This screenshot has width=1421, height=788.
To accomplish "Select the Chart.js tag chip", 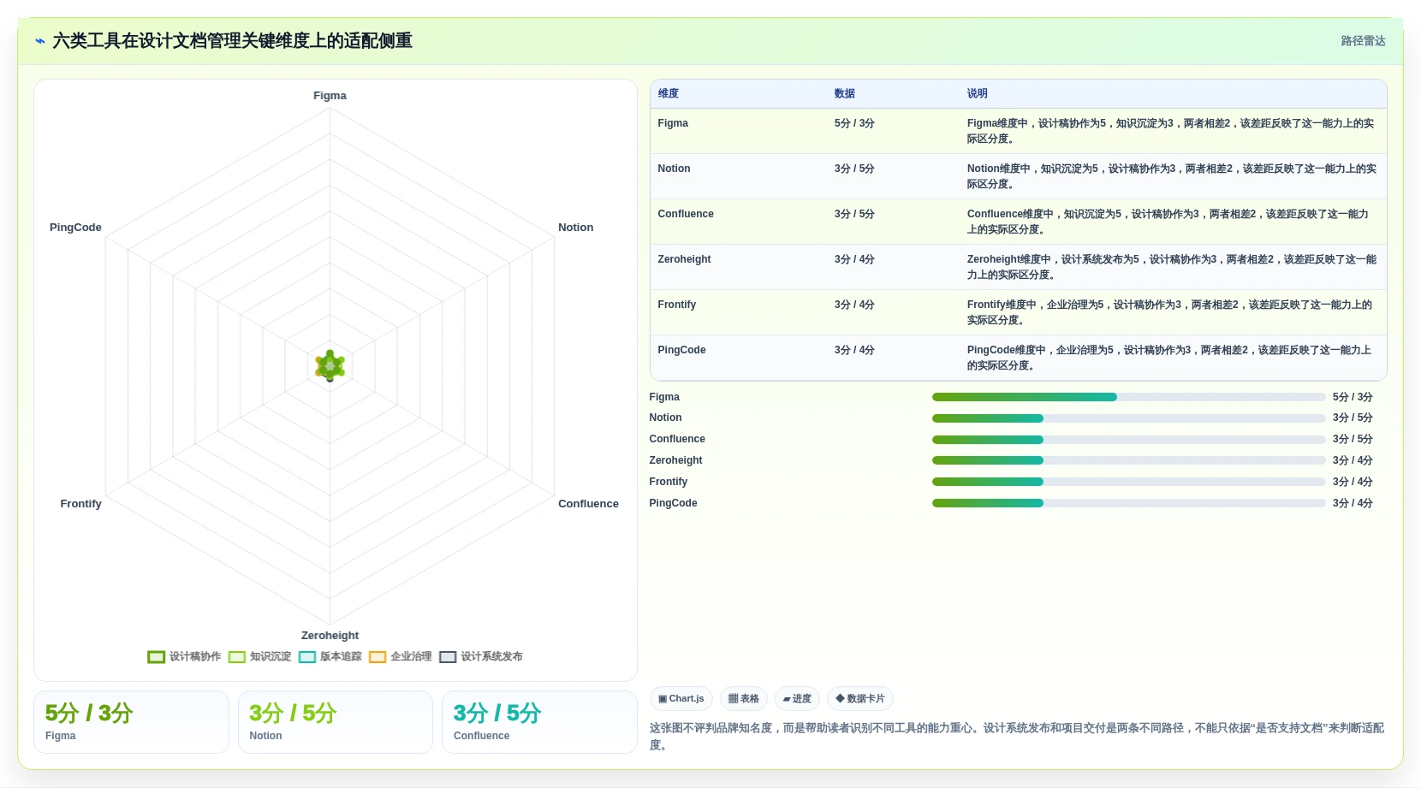I will (x=681, y=699).
